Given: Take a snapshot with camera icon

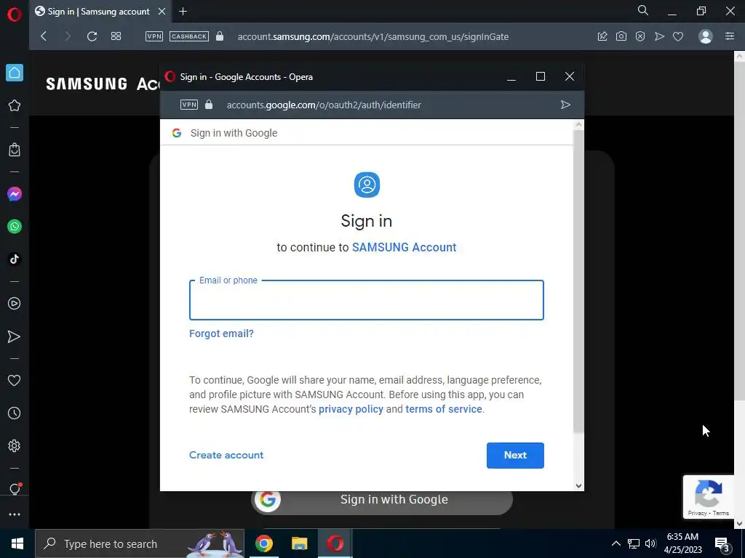Looking at the screenshot, I should (x=621, y=36).
